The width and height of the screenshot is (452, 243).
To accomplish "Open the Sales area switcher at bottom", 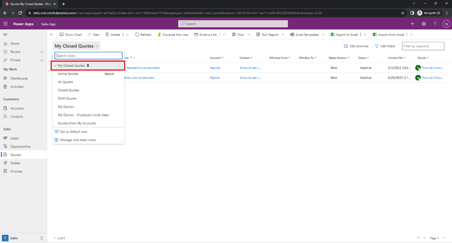I will [23, 238].
